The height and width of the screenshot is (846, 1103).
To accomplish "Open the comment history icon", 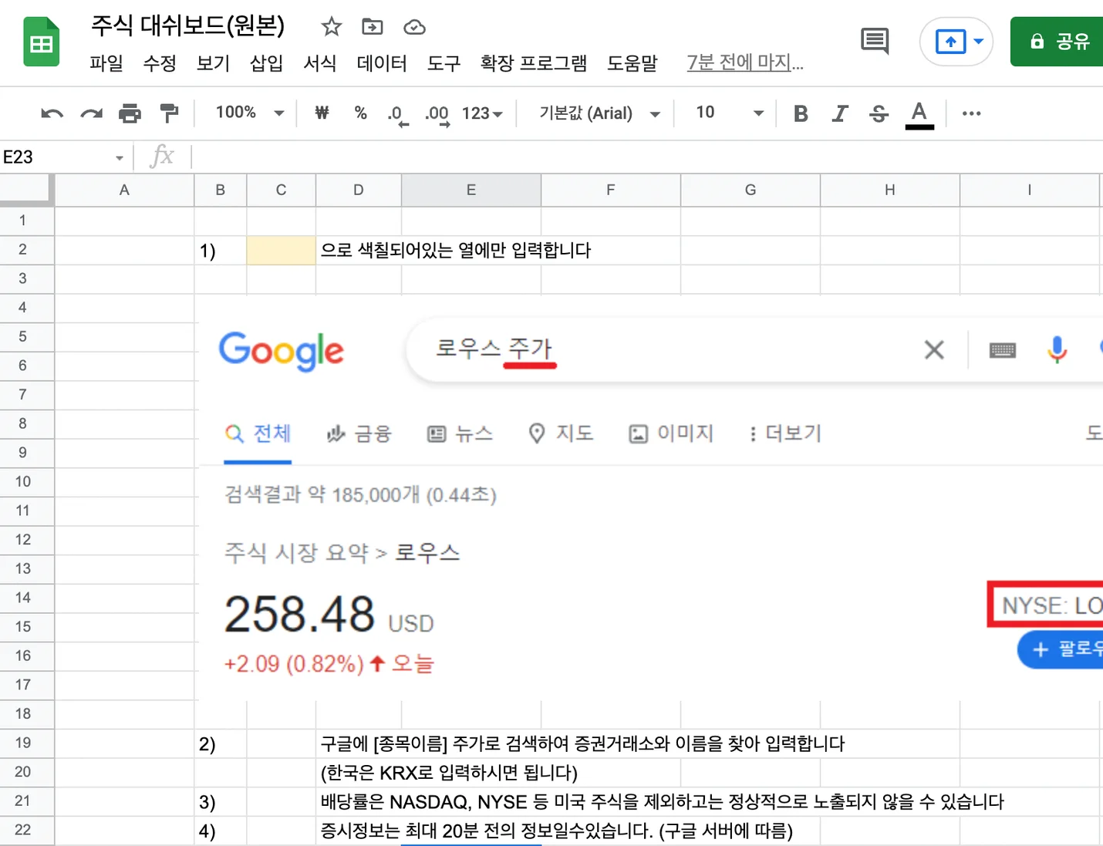I will coord(875,41).
